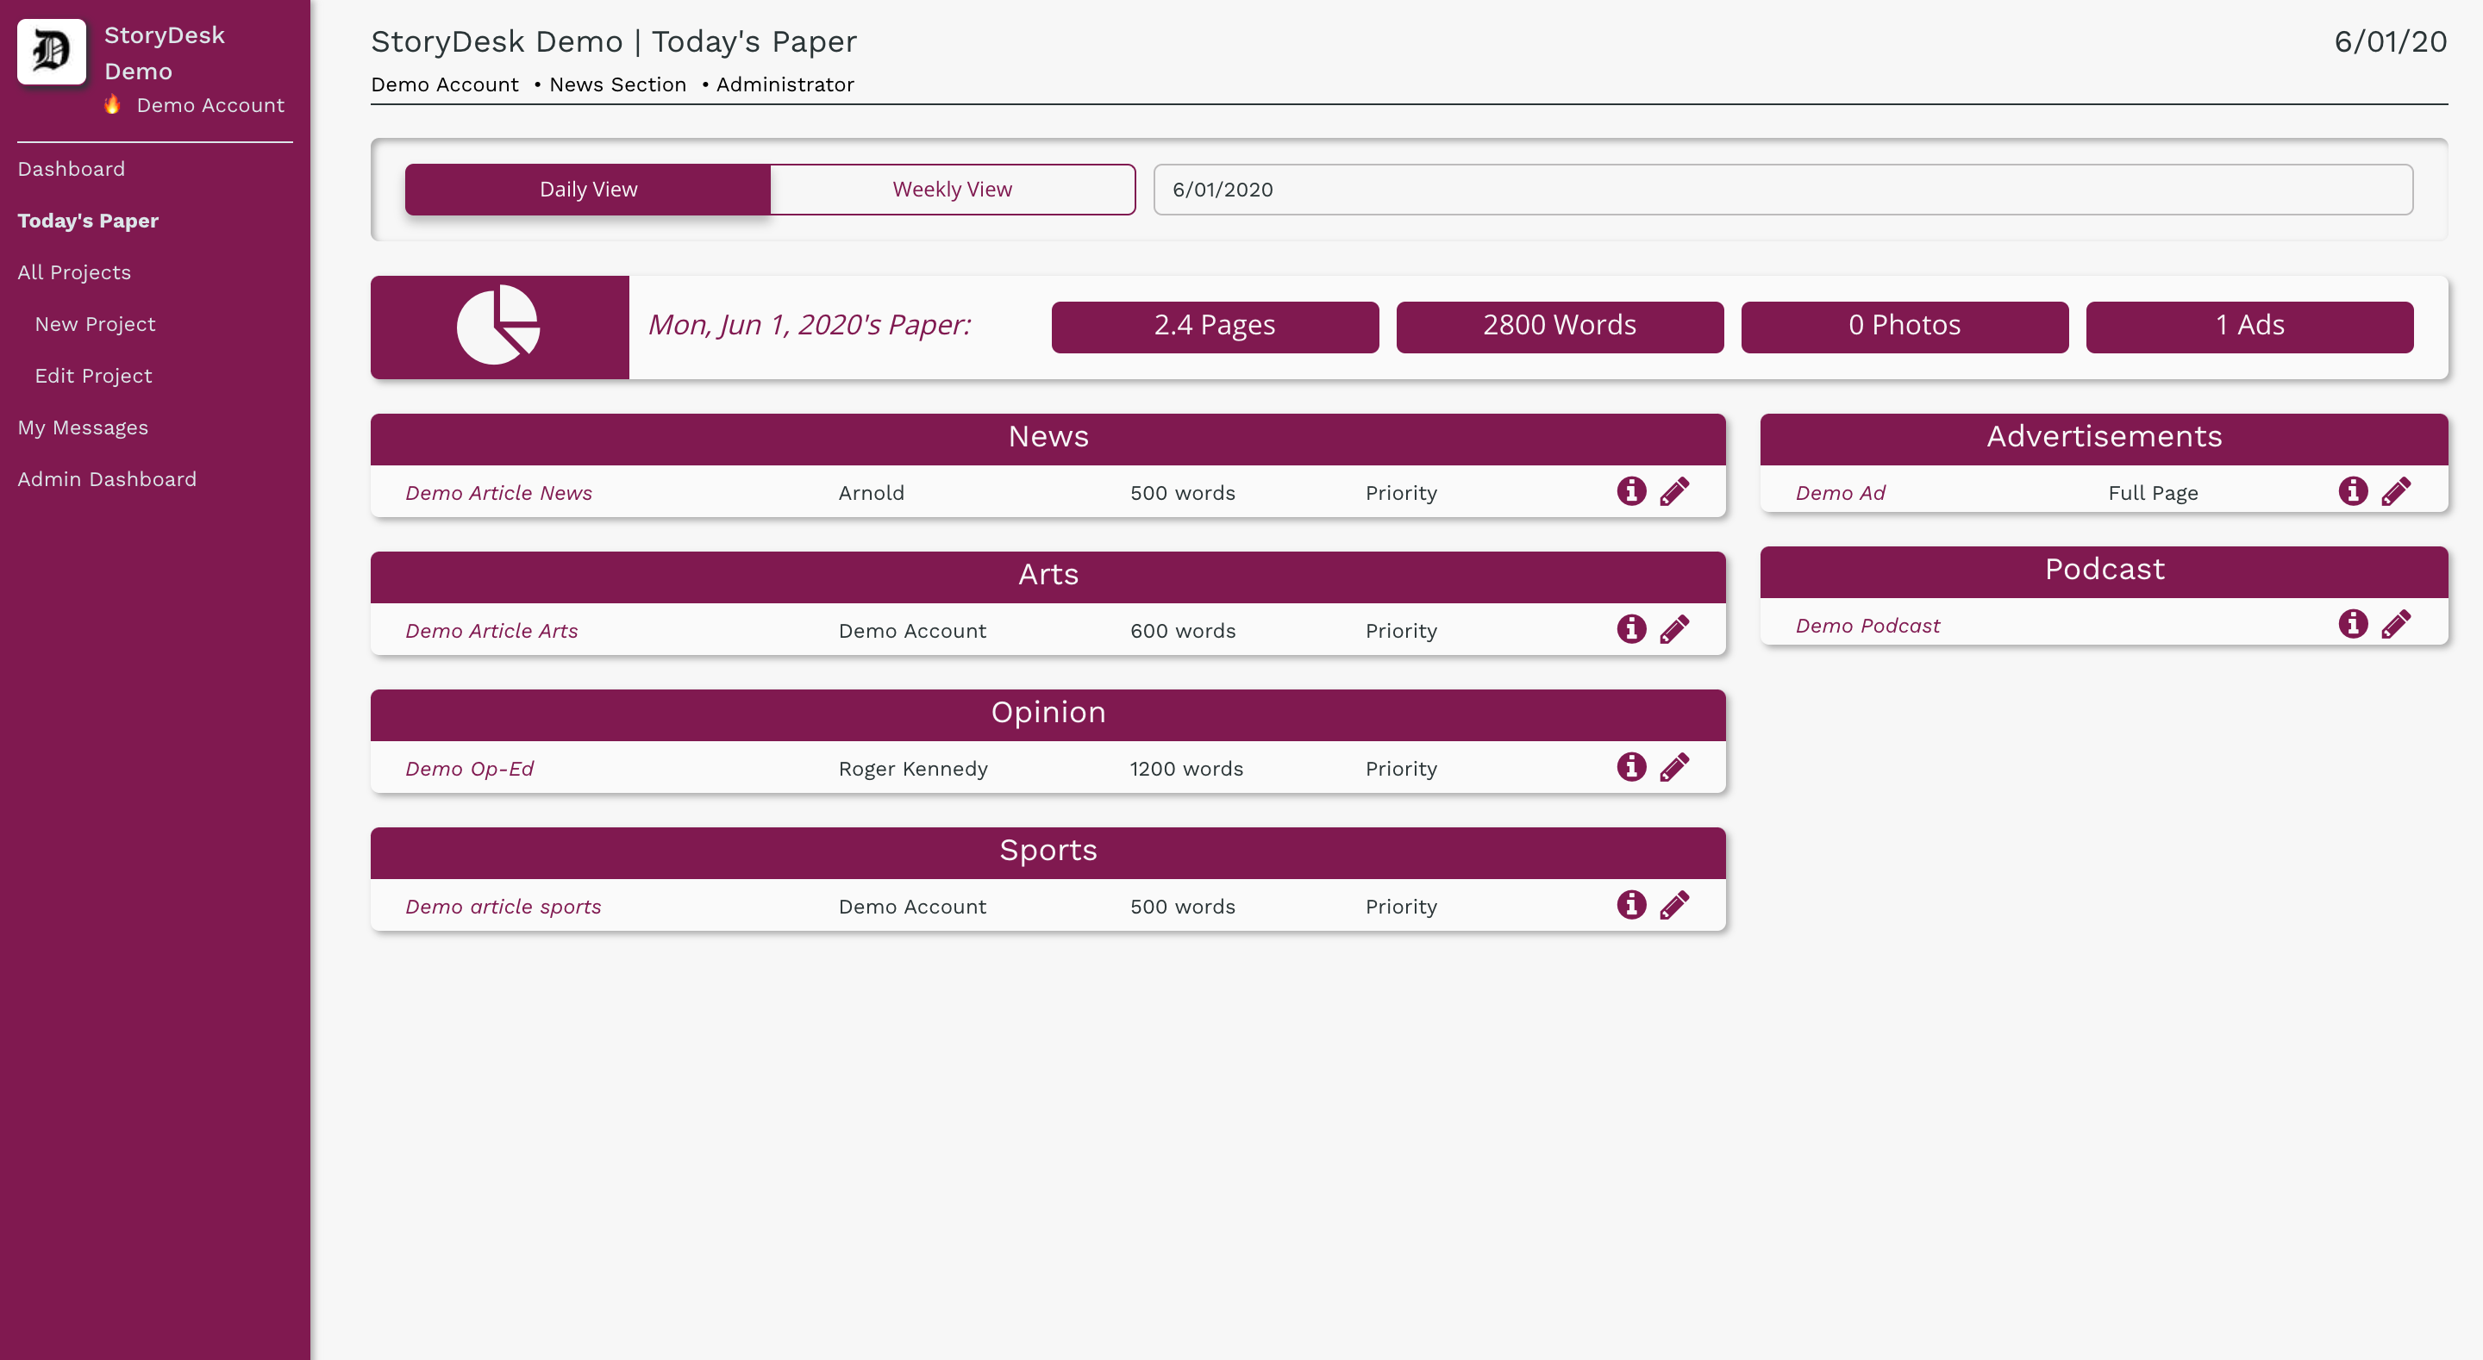Viewport: 2483px width, 1360px height.
Task: Select the Daily View toggle
Action: coord(588,189)
